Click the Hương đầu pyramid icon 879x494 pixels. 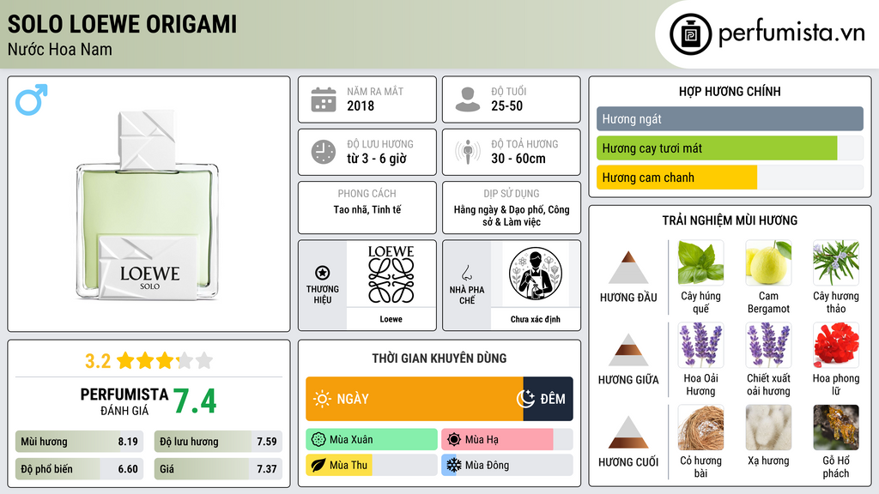pos(628,268)
